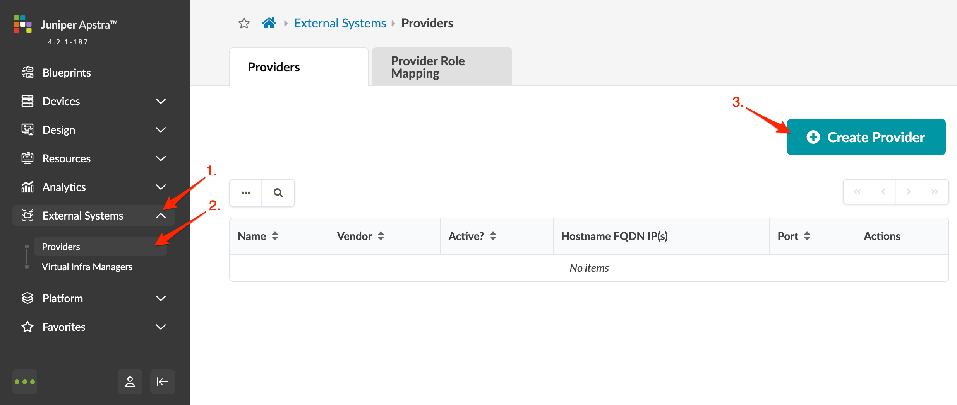This screenshot has width=957, height=405.
Task: Open the three-dots options button above table
Action: [x=246, y=192]
